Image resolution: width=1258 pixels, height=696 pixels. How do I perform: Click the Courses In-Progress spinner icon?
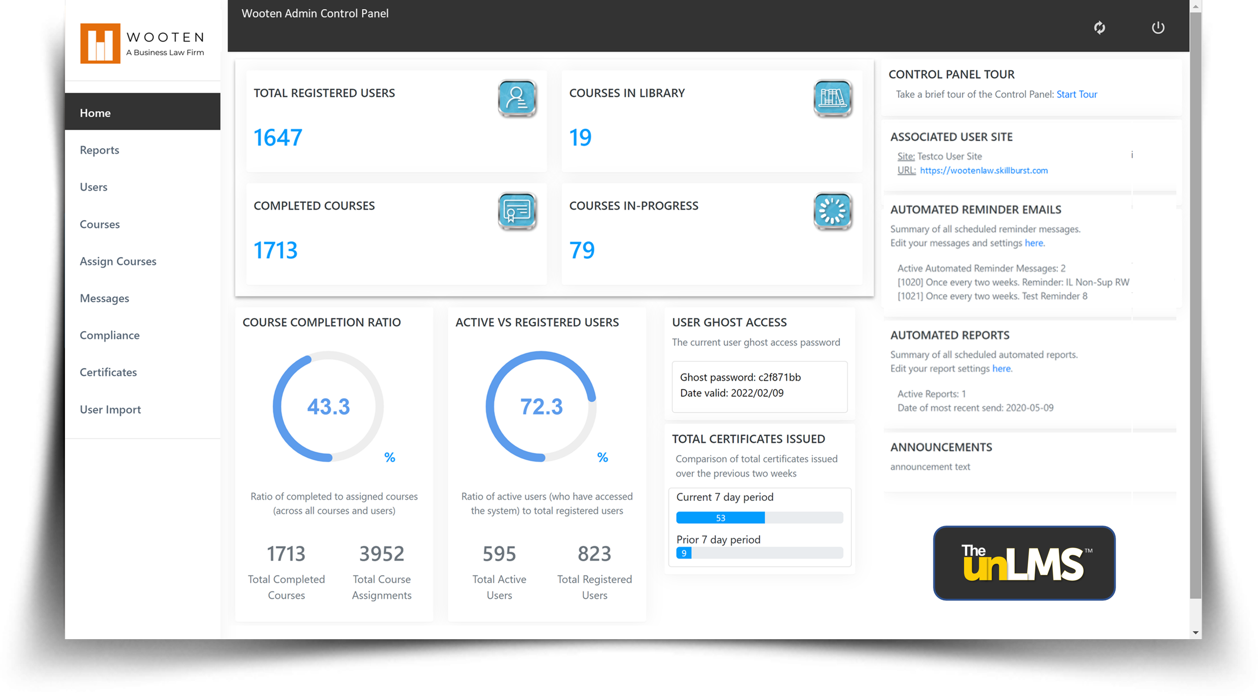click(x=832, y=211)
